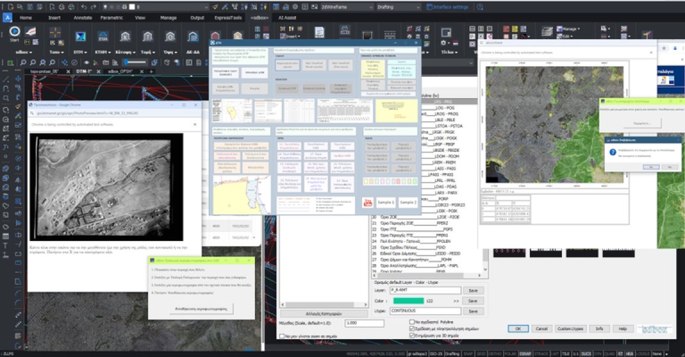This screenshot has height=357, width=685.
Task: Toggle the 3D points update checkbox
Action: tap(412, 336)
